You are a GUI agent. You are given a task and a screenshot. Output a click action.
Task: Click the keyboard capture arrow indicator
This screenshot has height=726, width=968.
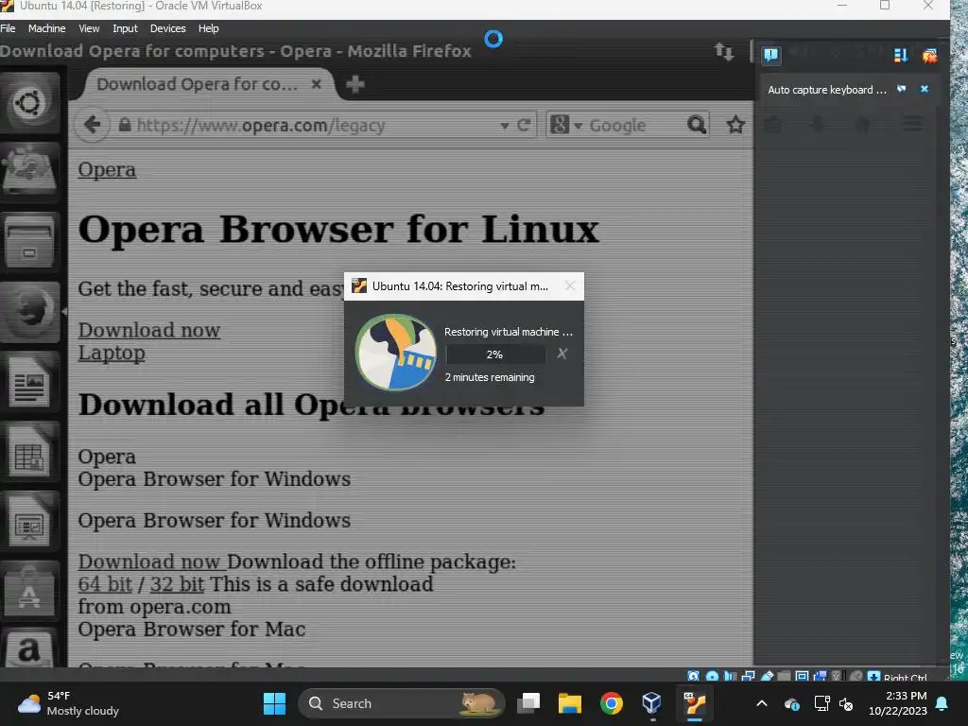(873, 676)
